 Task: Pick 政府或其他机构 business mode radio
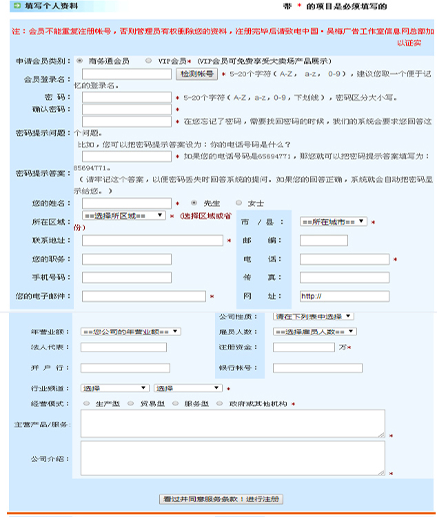tap(220, 403)
